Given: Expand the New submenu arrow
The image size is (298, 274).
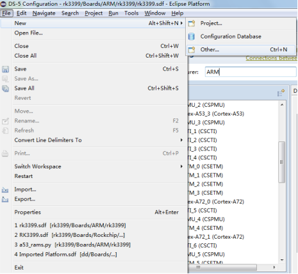Looking at the screenshot, I should 181,23.
